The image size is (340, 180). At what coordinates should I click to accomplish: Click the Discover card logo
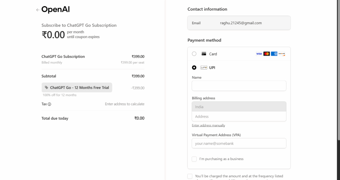[x=282, y=54]
